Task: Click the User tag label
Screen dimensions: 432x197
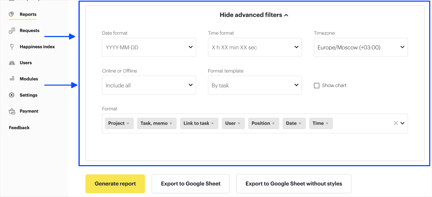Action: click(231, 123)
